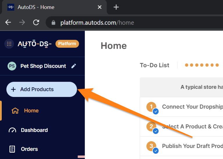The width and height of the screenshot is (223, 159).
Task: Click the Orders clipboard icon
Action: click(x=12, y=149)
